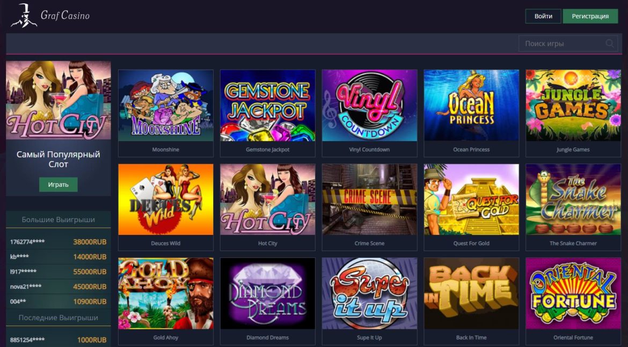The height and width of the screenshot is (347, 628).
Task: Launch the Supe It Up game
Action: click(x=369, y=293)
